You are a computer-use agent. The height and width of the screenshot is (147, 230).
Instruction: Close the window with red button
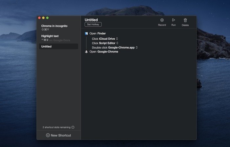39,18
